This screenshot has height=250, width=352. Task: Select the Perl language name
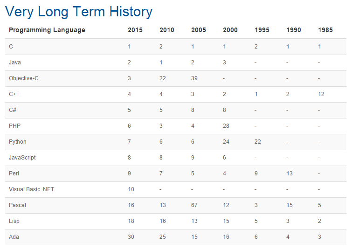click(14, 174)
